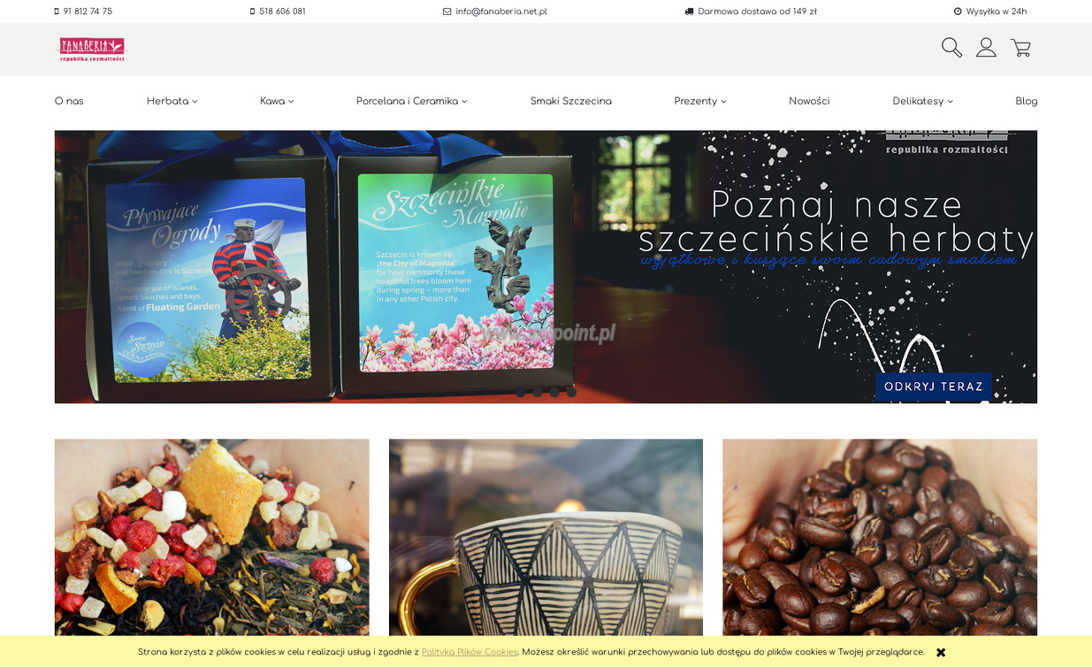The height and width of the screenshot is (667, 1092).
Task: Open the search magnifier icon
Action: 951,48
